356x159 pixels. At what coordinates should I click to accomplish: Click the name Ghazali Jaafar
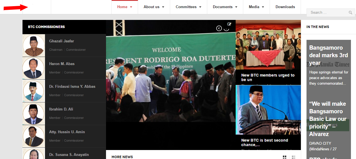(62, 41)
